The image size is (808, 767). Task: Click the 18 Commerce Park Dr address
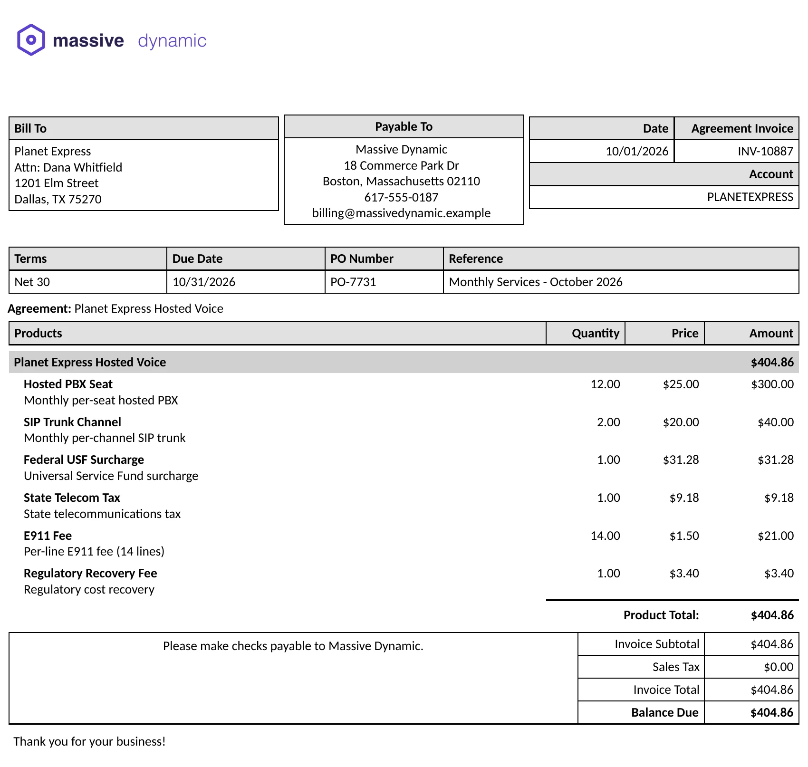pos(401,165)
